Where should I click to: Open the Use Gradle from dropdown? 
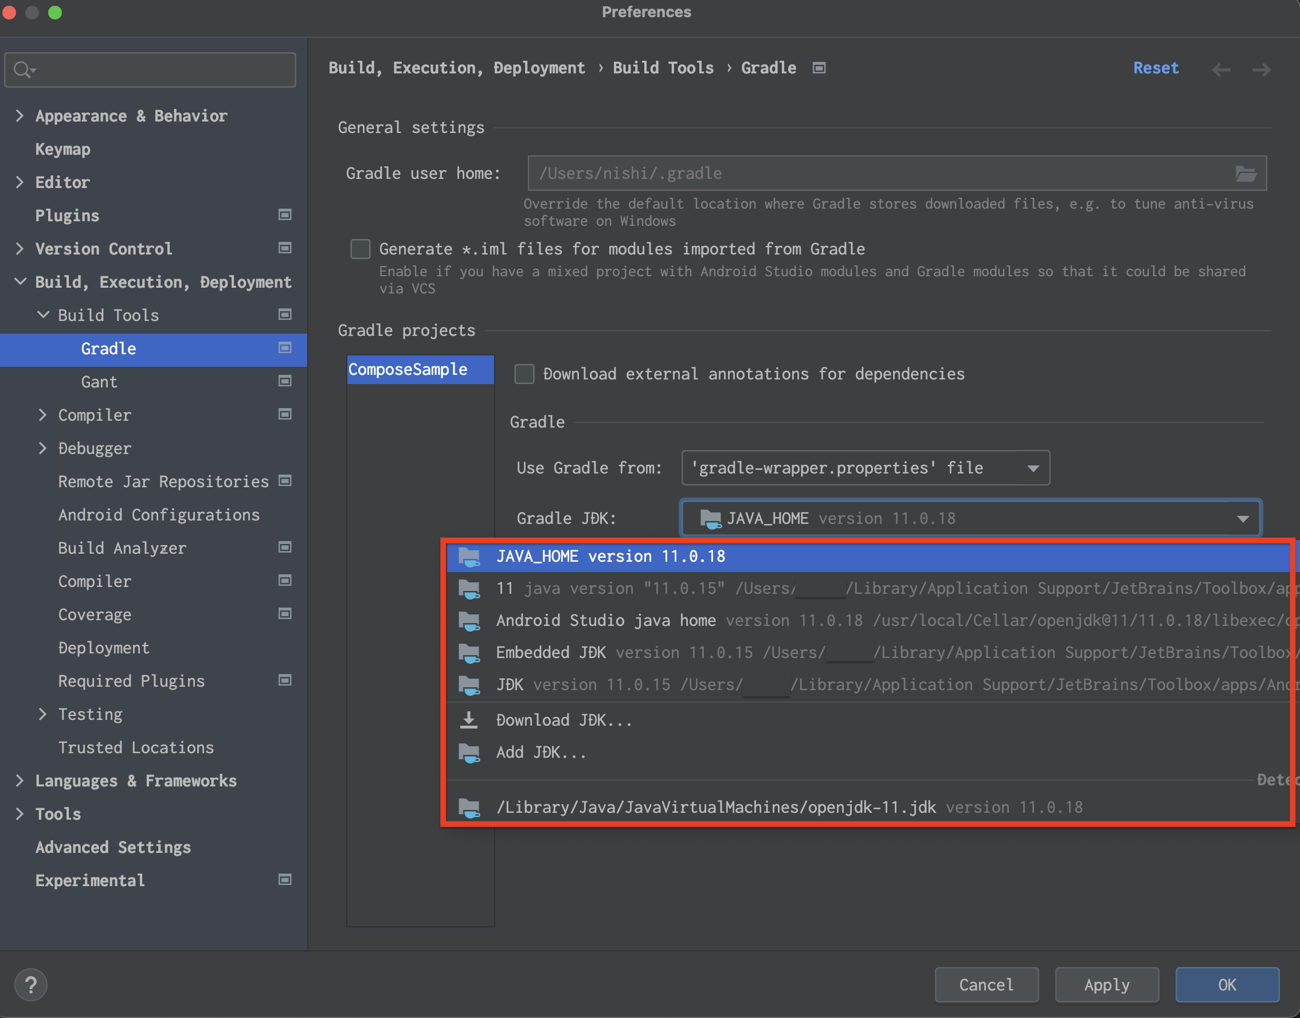click(x=866, y=468)
